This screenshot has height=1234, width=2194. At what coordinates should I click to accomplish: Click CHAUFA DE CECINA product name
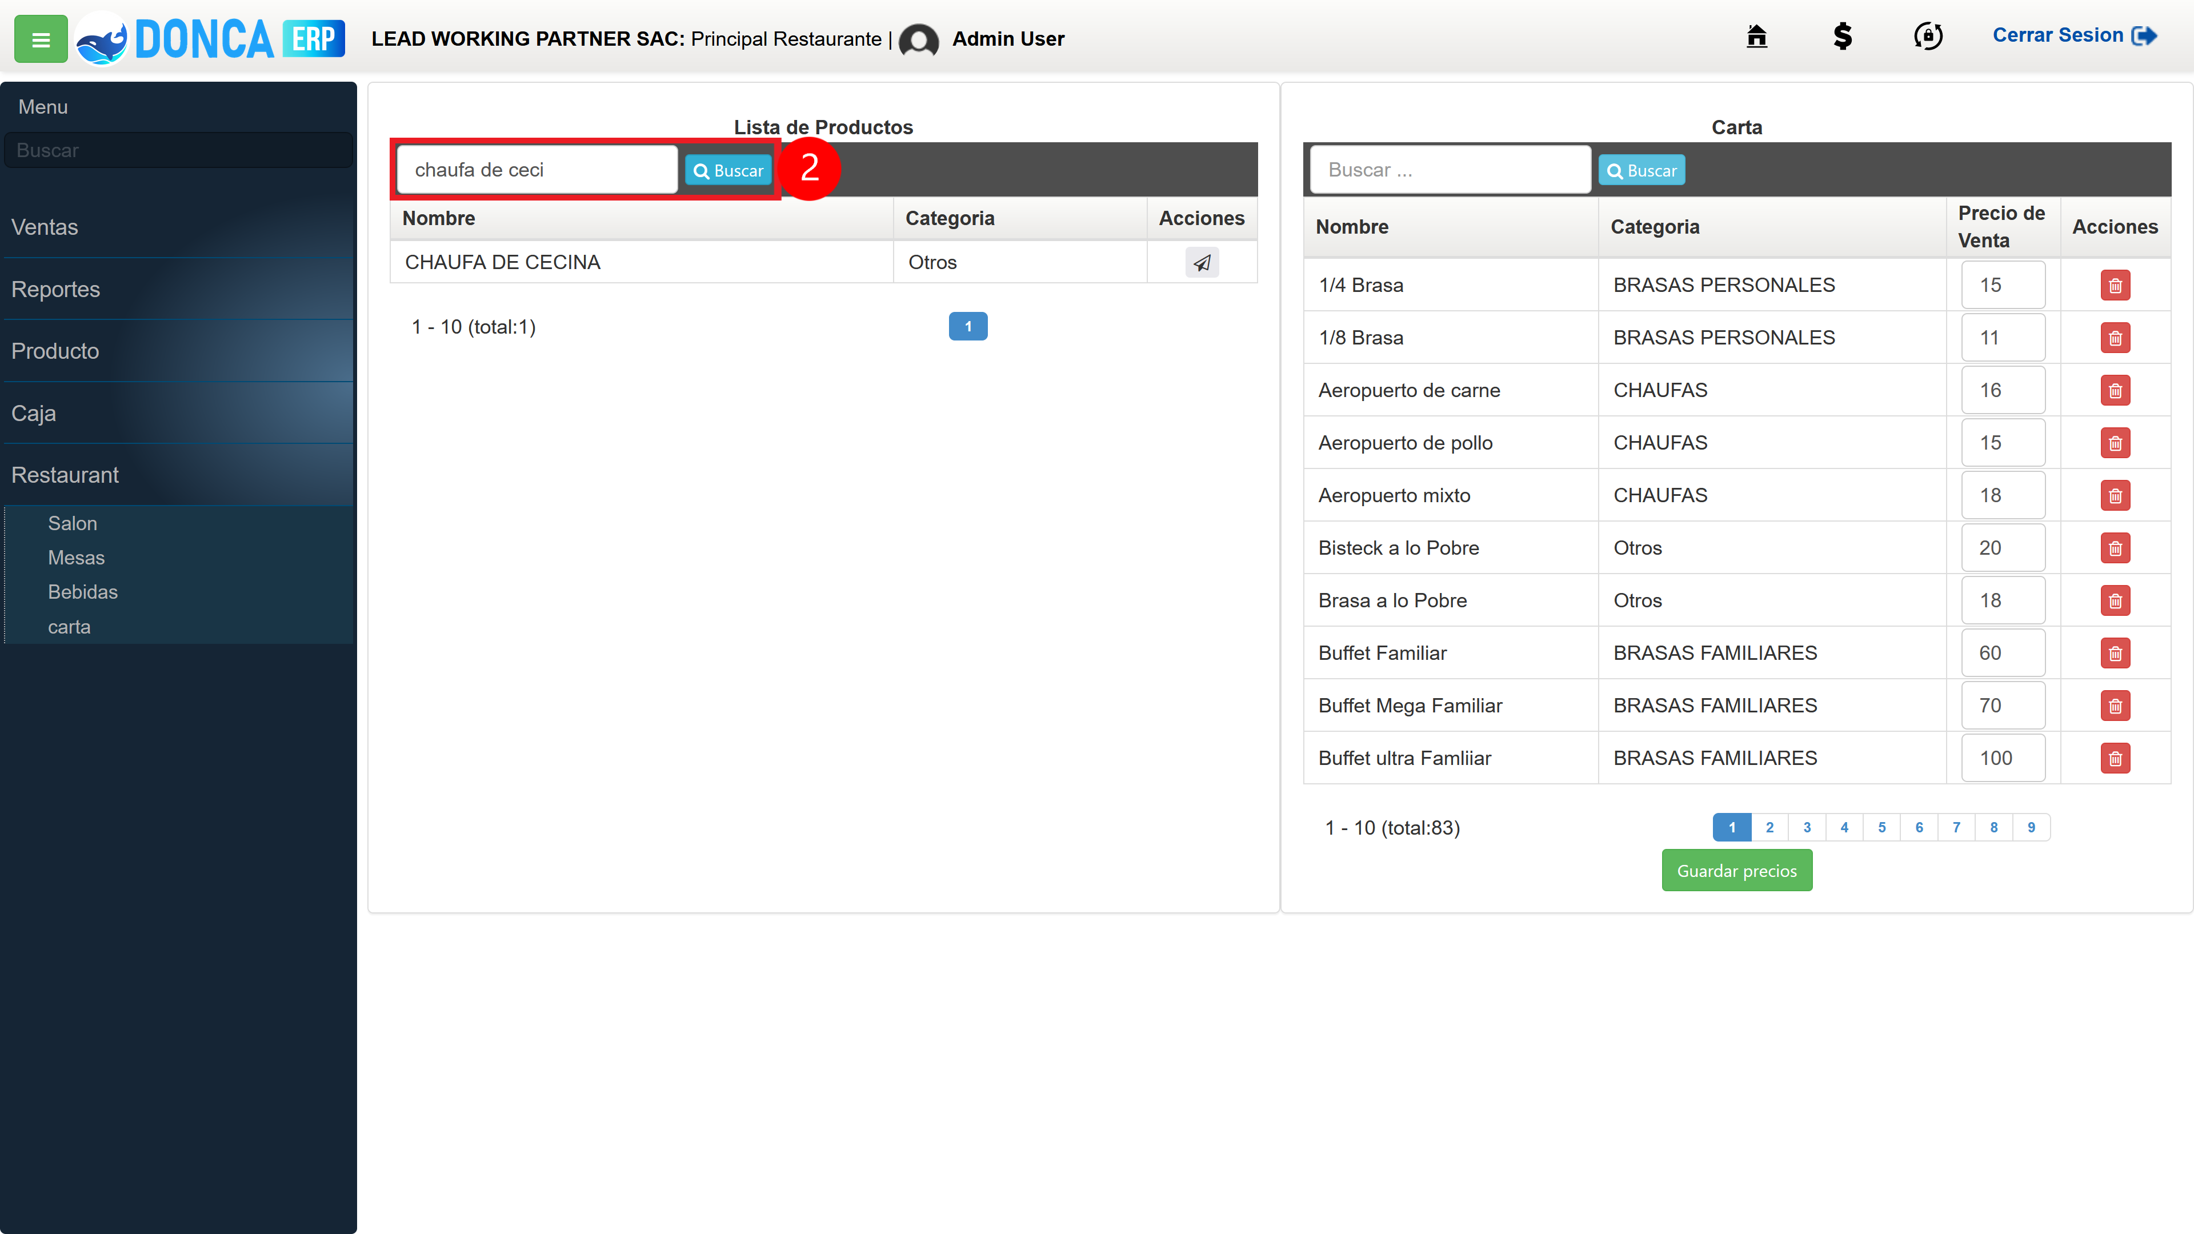tap(503, 262)
